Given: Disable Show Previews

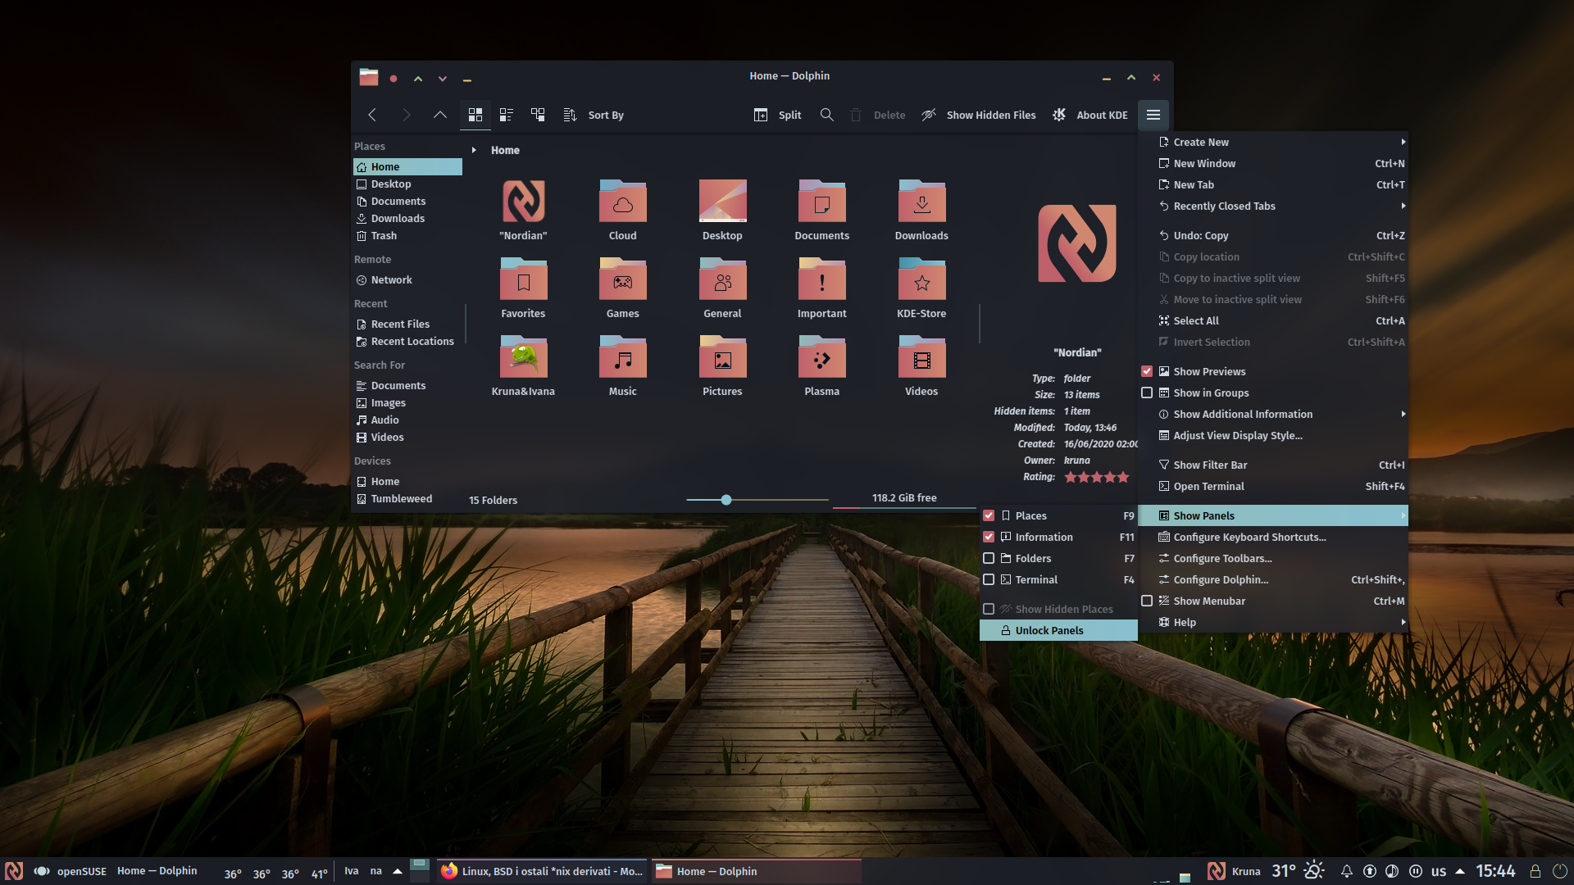Looking at the screenshot, I should (1147, 371).
